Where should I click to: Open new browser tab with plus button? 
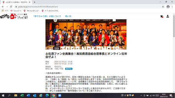tap(34, 2)
